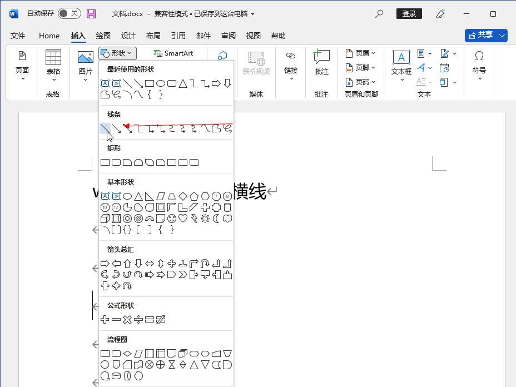Select the cylinder shape in 基本形状
This screenshot has height=387, width=516.
point(227,207)
